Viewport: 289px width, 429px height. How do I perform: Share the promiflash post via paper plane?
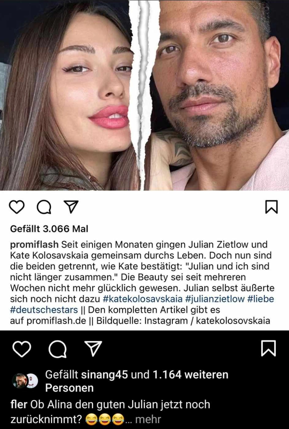[x=71, y=207]
